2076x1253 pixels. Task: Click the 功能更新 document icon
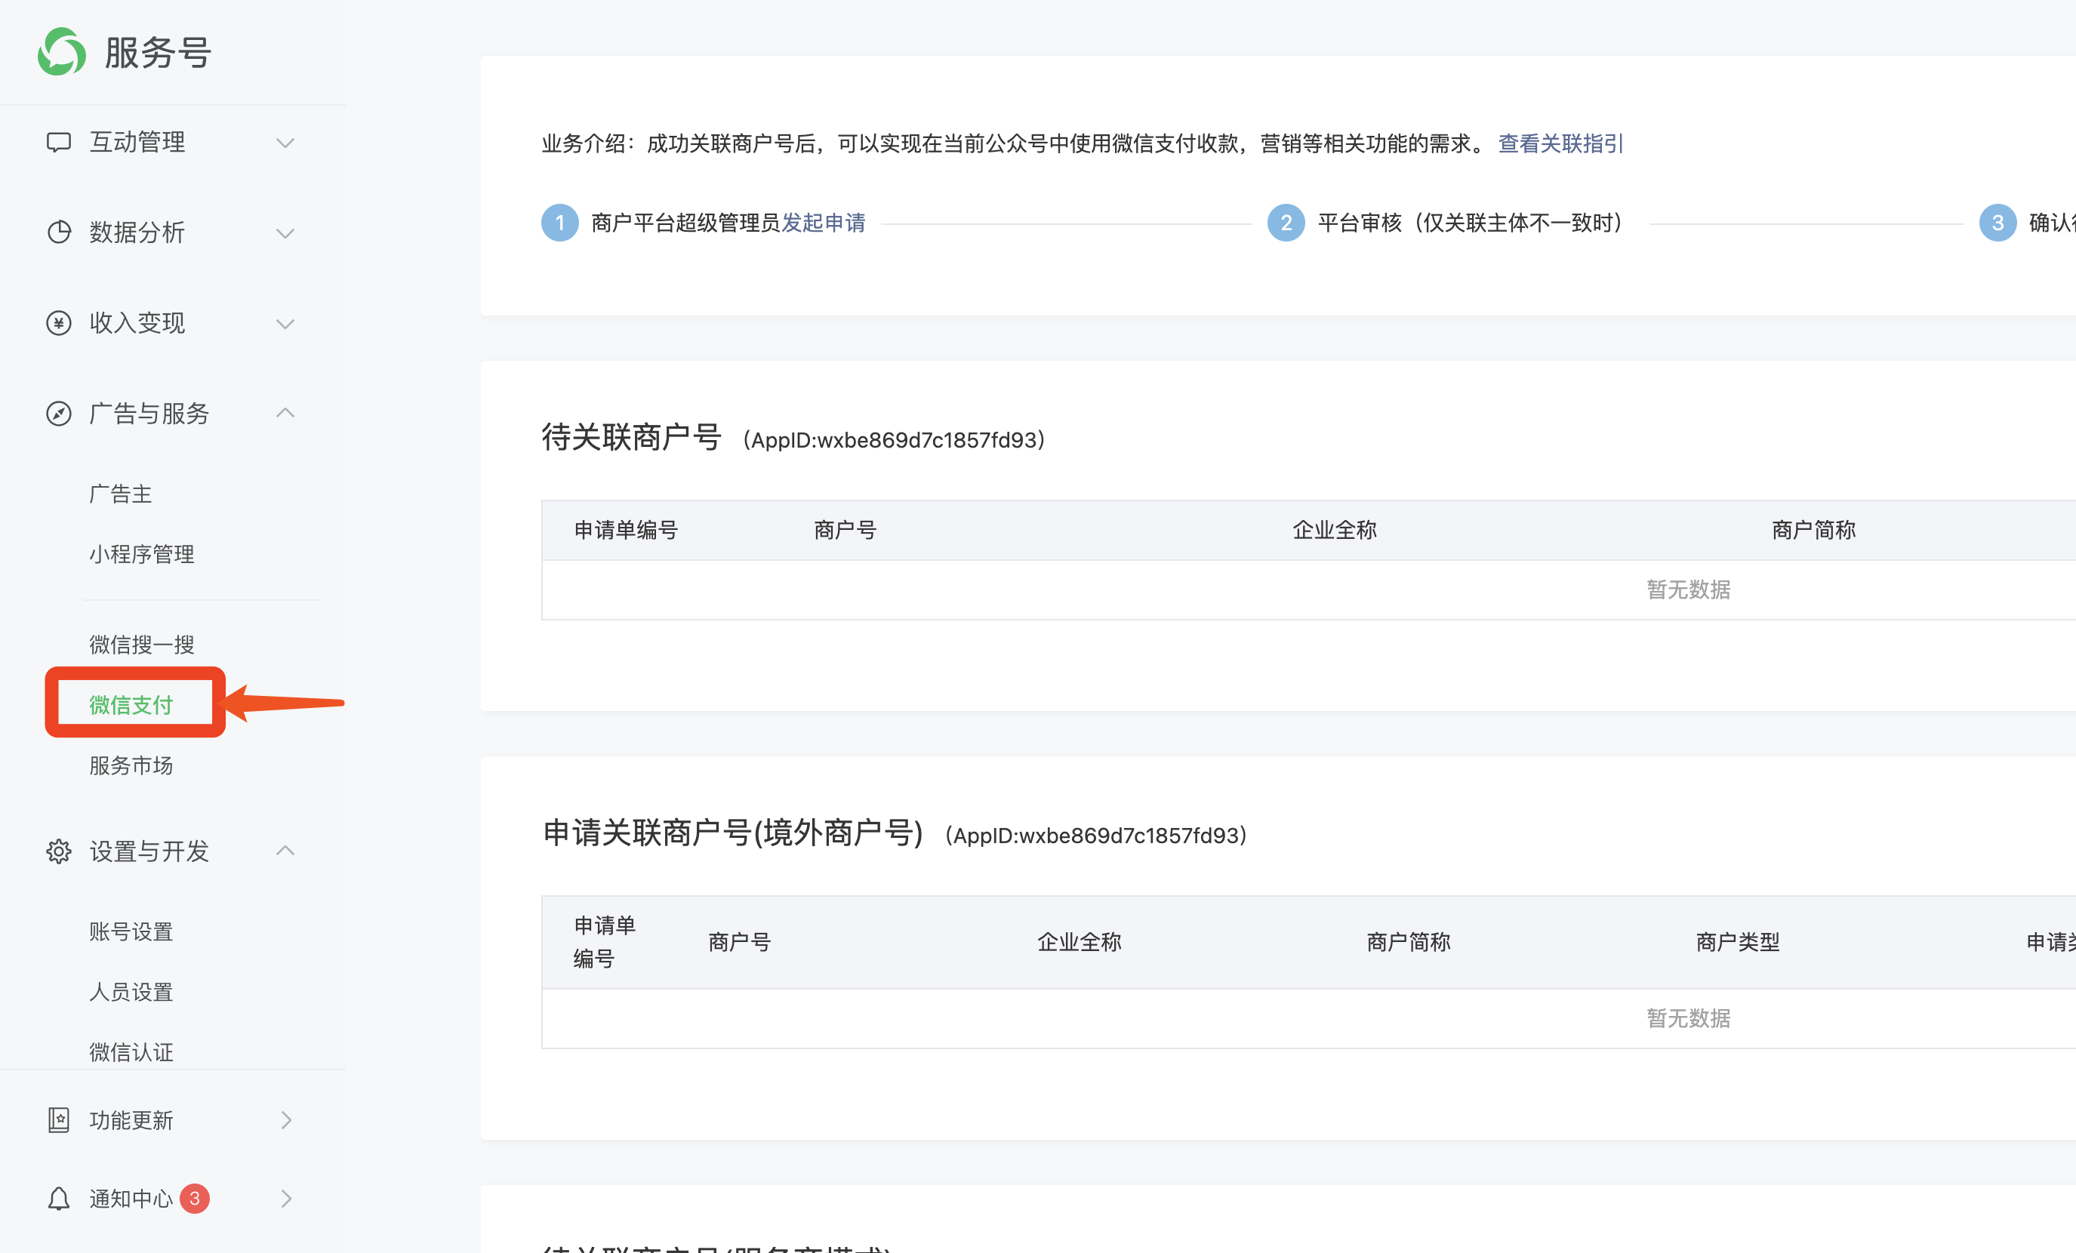pyautogui.click(x=58, y=1120)
